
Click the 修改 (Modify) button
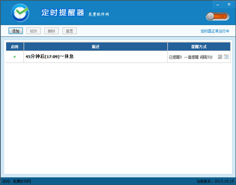pyautogui.click(x=33, y=31)
